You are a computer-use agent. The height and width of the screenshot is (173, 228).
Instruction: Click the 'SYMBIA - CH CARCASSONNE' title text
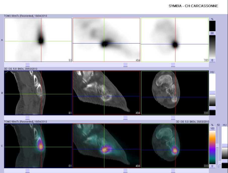click(x=193, y=6)
